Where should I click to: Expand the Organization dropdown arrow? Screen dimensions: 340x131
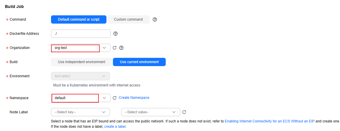[x=104, y=48]
